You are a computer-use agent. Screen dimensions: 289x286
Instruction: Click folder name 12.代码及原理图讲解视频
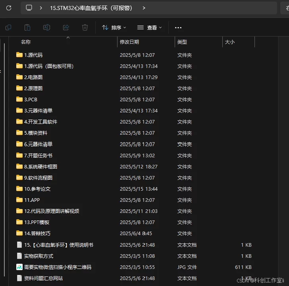pyautogui.click(x=52, y=211)
